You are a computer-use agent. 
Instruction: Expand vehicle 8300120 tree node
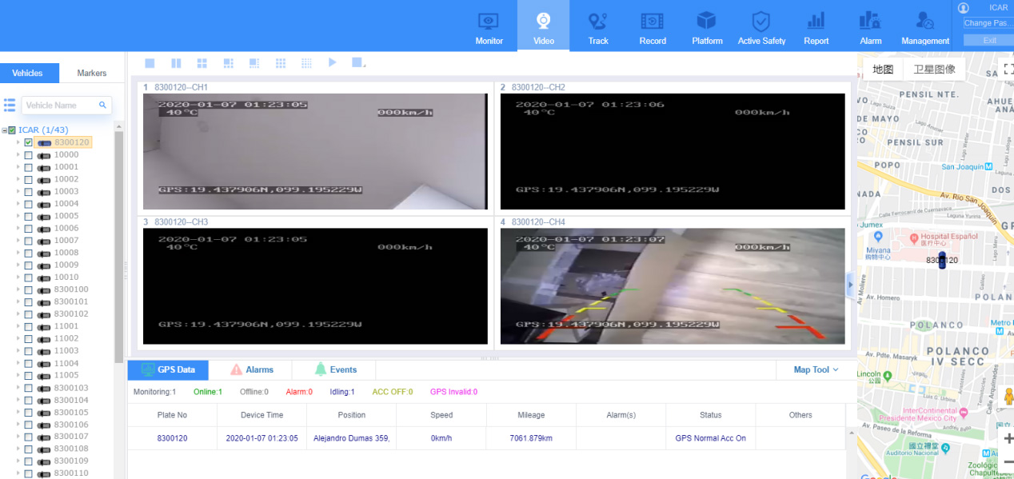[x=18, y=142]
